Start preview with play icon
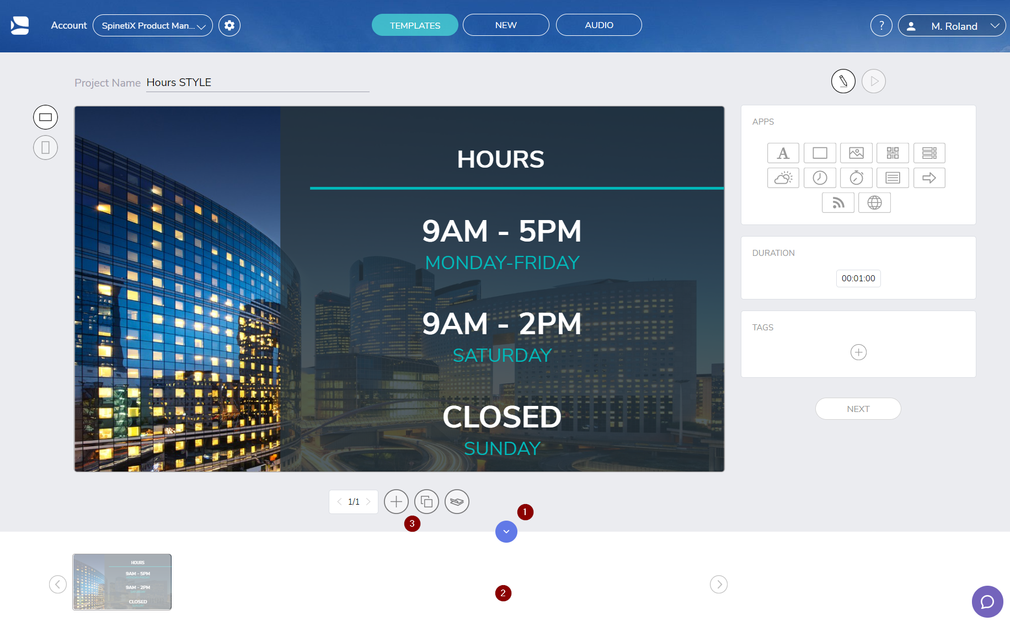The height and width of the screenshot is (621, 1010). click(874, 81)
